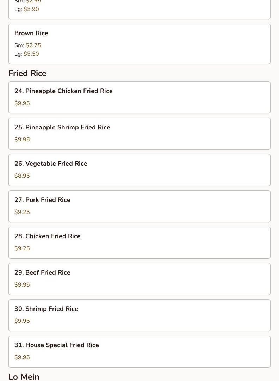Viewport: 279px width, 381px height.
Task: Click the $9.95 price under item 24
Action: click(x=22, y=103)
